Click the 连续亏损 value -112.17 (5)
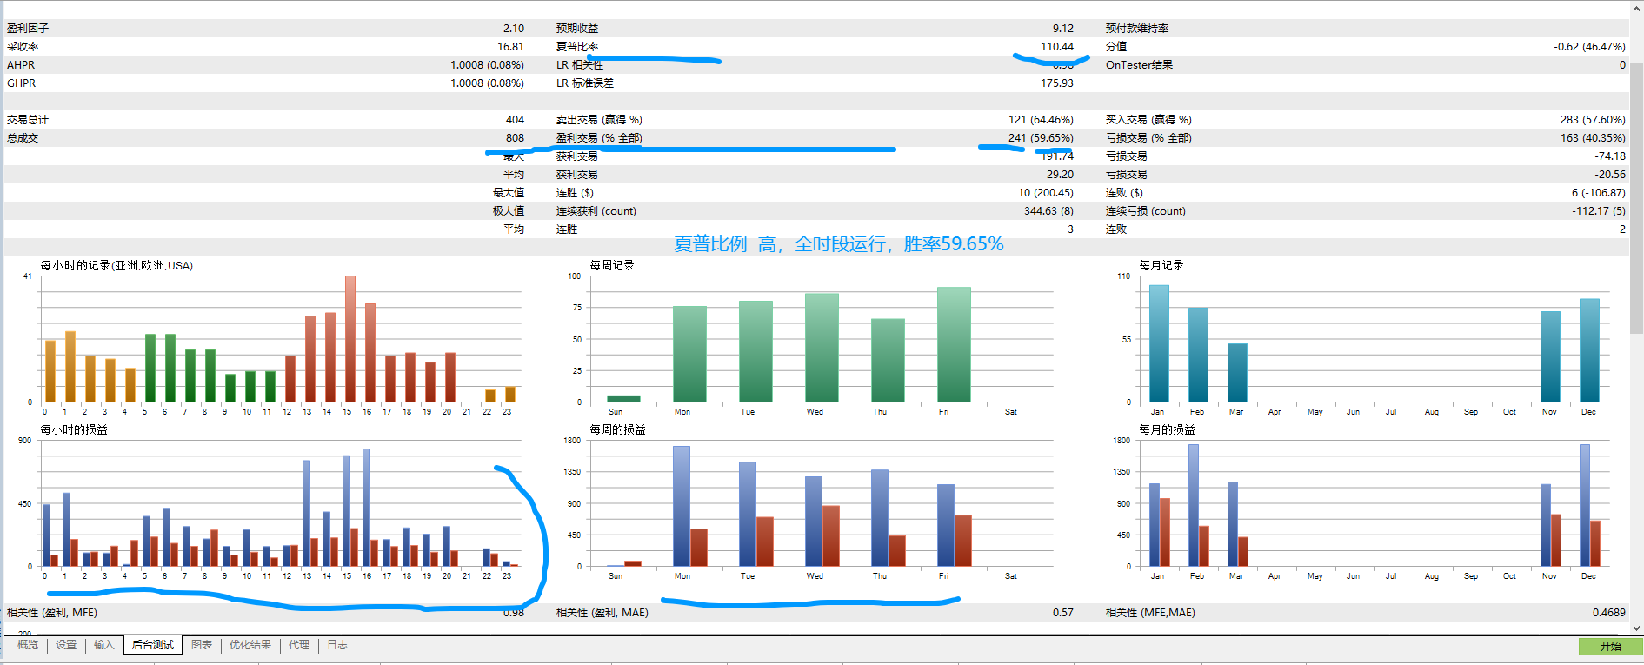 pos(1599,211)
